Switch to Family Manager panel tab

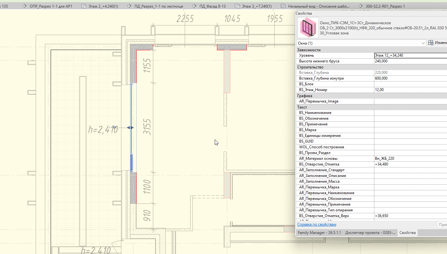[319, 233]
